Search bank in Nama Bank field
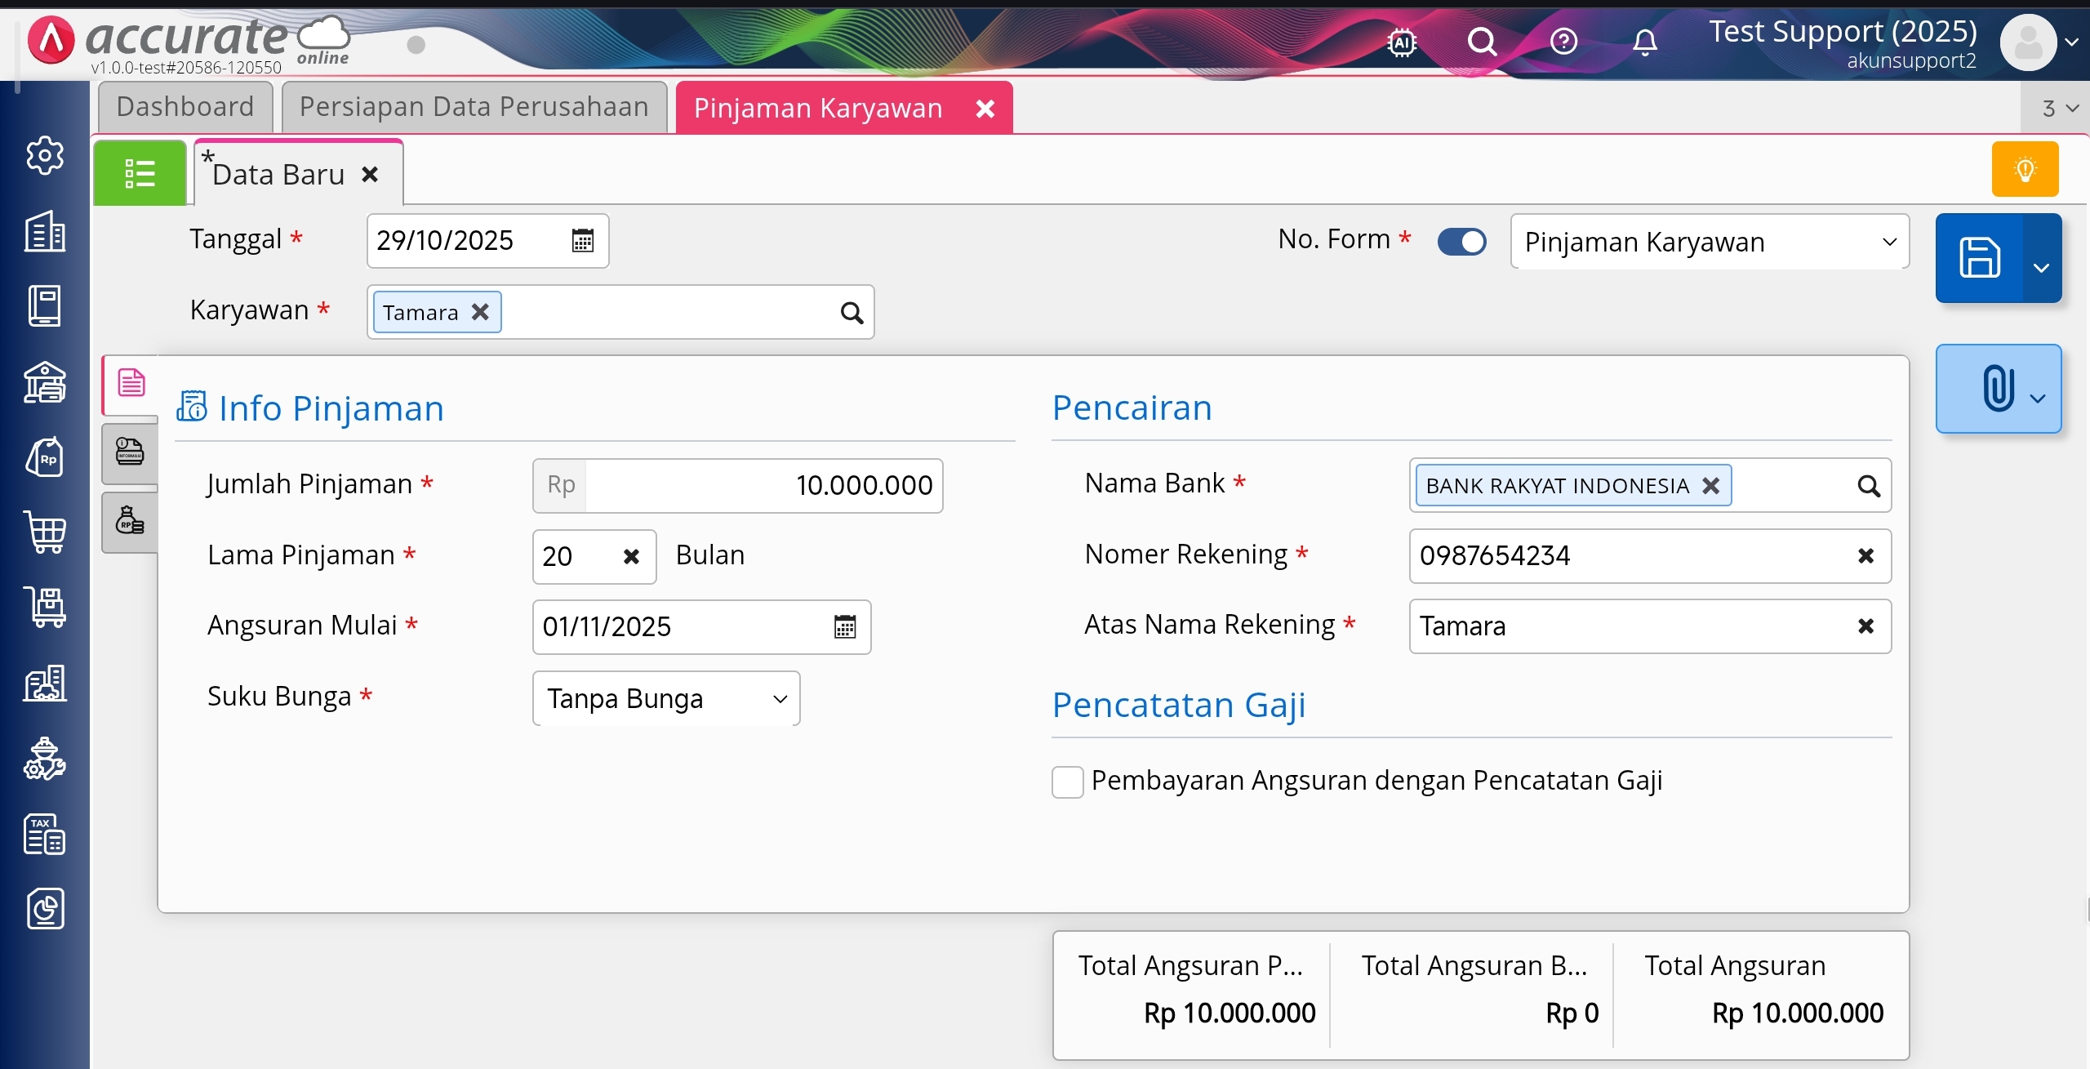2090x1069 pixels. [1868, 486]
